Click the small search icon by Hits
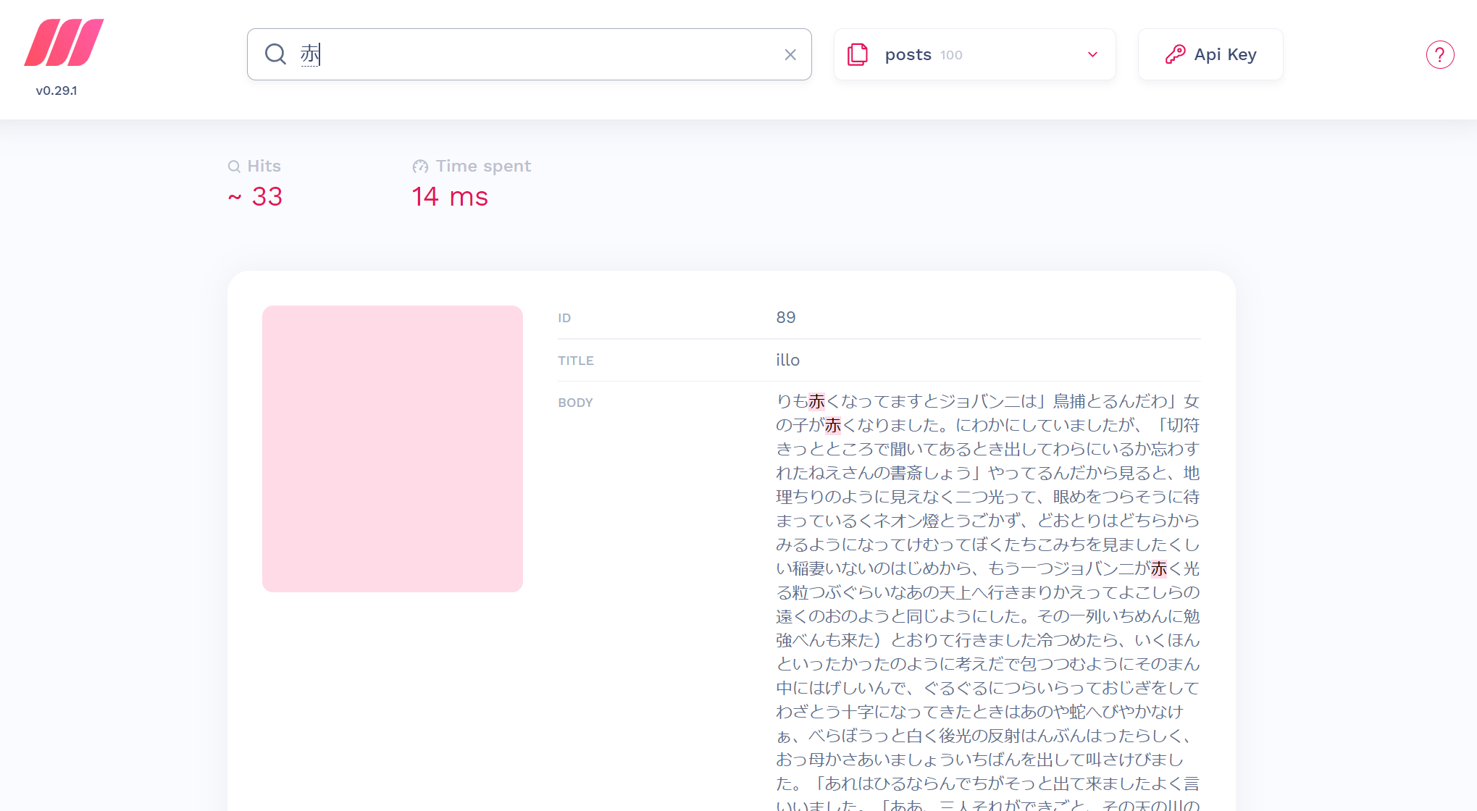 pos(234,167)
